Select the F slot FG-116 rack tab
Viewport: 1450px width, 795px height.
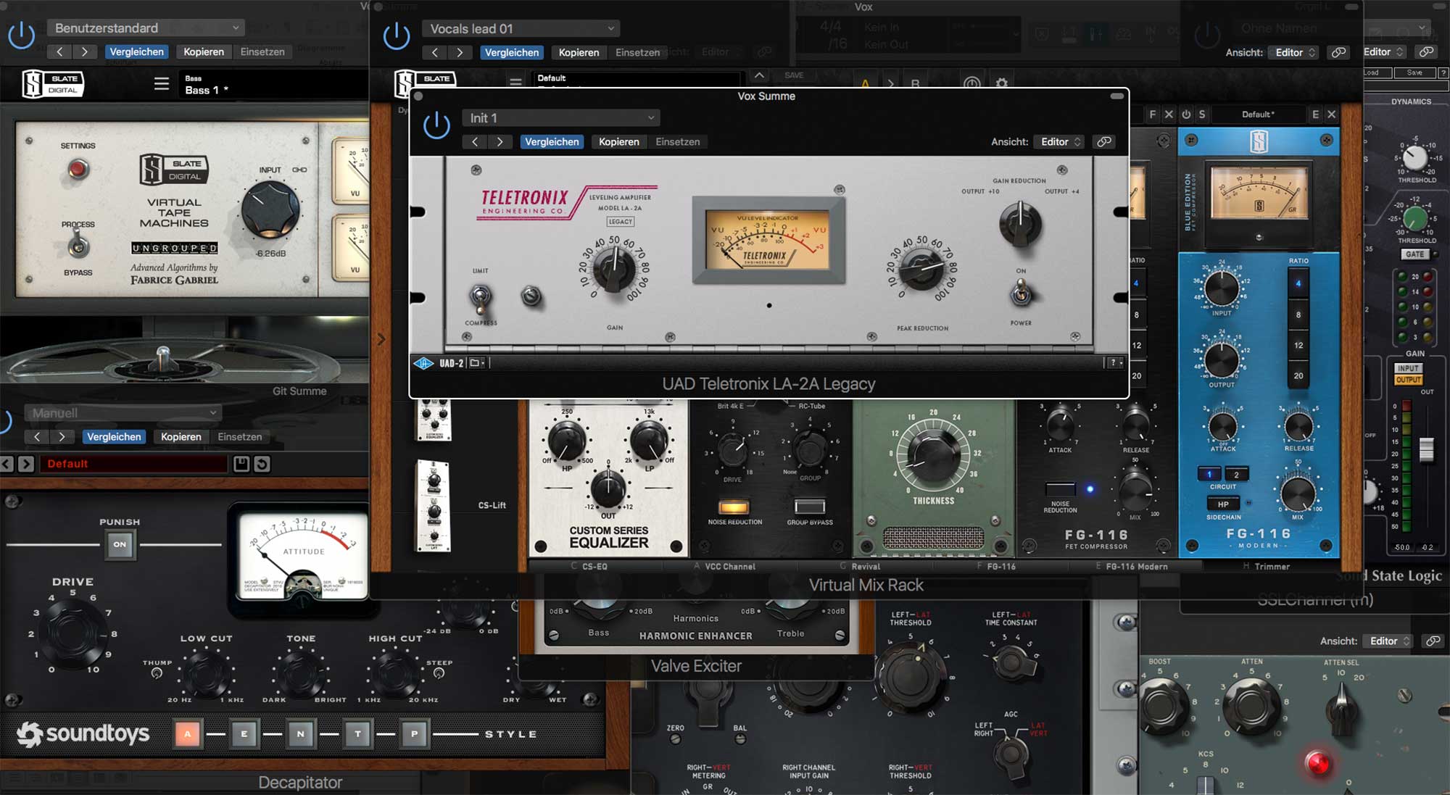(1001, 567)
